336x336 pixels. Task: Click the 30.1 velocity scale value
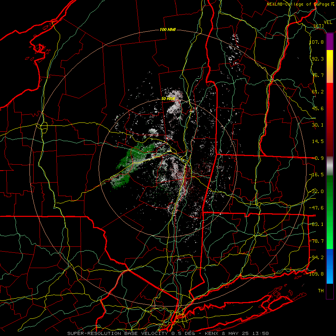pyautogui.click(x=318, y=125)
